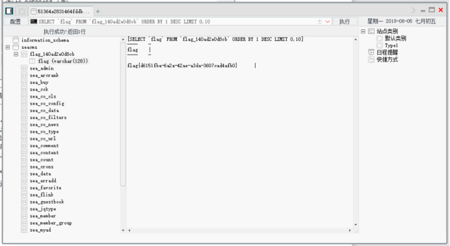450x246 pixels.
Task: Select the seacms database icon
Action: pyautogui.click(x=16, y=47)
